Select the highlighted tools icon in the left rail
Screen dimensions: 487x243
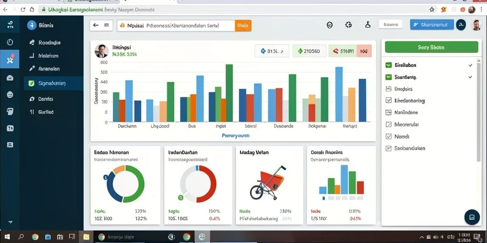(10, 59)
